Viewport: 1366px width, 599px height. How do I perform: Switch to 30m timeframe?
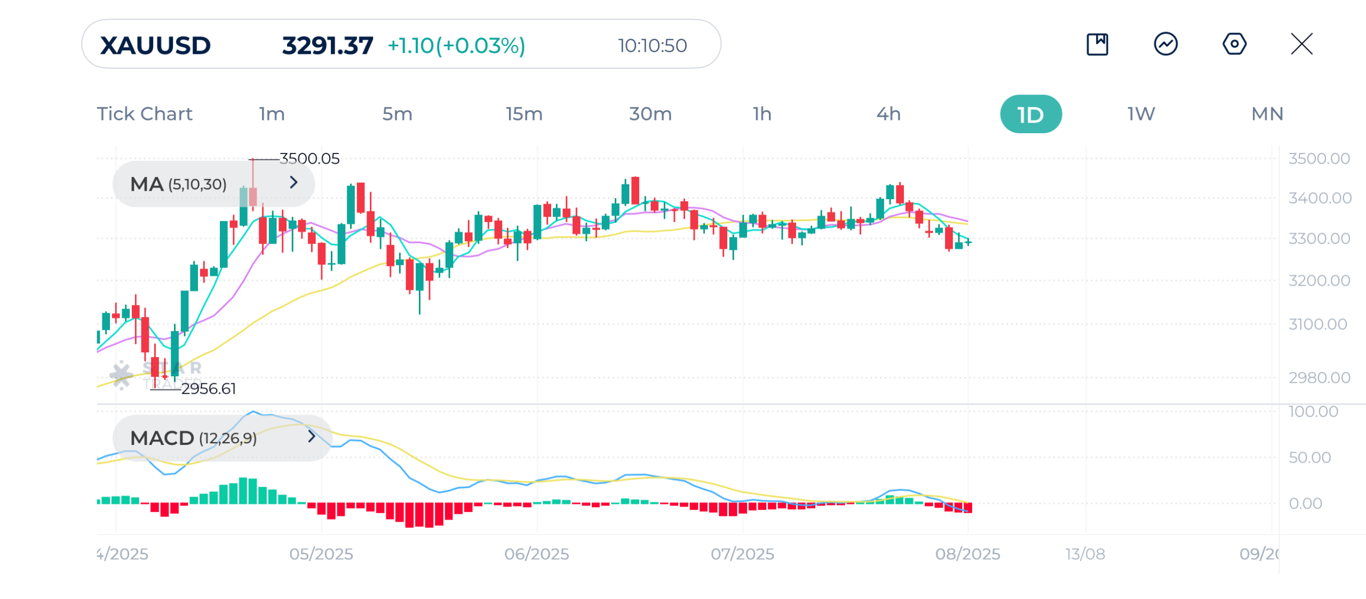tap(650, 114)
